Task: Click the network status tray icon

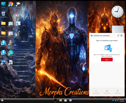Action: click(x=115, y=100)
